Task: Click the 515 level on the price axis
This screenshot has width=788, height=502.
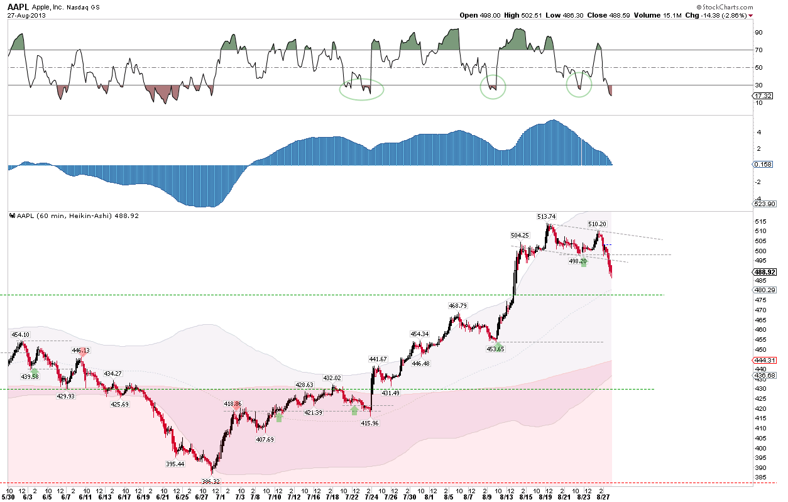Action: point(760,221)
